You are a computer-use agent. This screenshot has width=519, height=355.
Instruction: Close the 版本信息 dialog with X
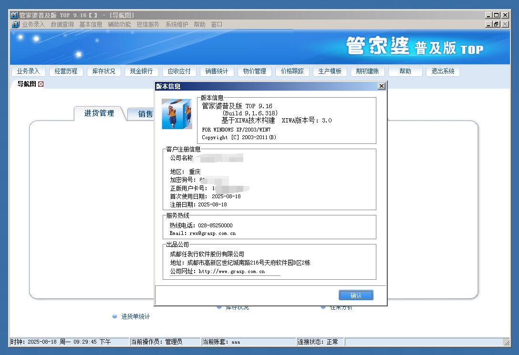coord(381,86)
